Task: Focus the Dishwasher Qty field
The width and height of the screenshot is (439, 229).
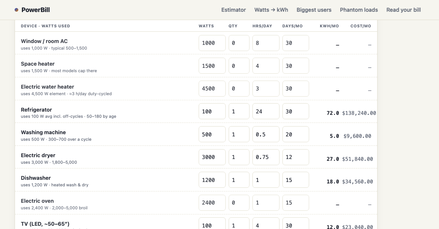Action: [x=239, y=180]
